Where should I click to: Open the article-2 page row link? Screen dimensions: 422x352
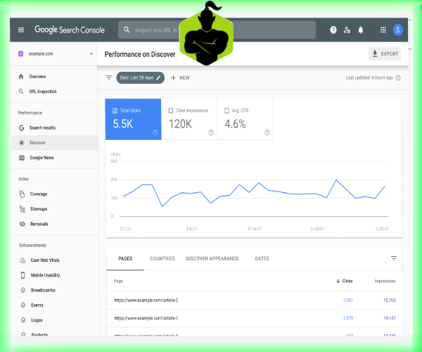tap(146, 300)
